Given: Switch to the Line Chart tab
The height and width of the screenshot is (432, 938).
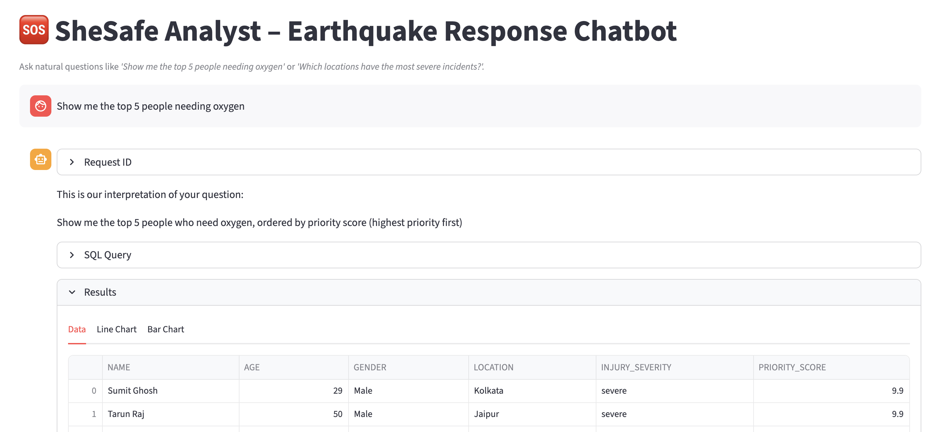Looking at the screenshot, I should pyautogui.click(x=116, y=329).
